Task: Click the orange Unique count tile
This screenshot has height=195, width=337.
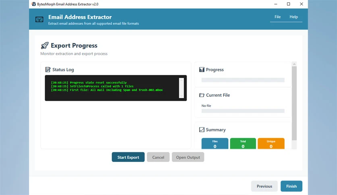Action: pos(271,144)
